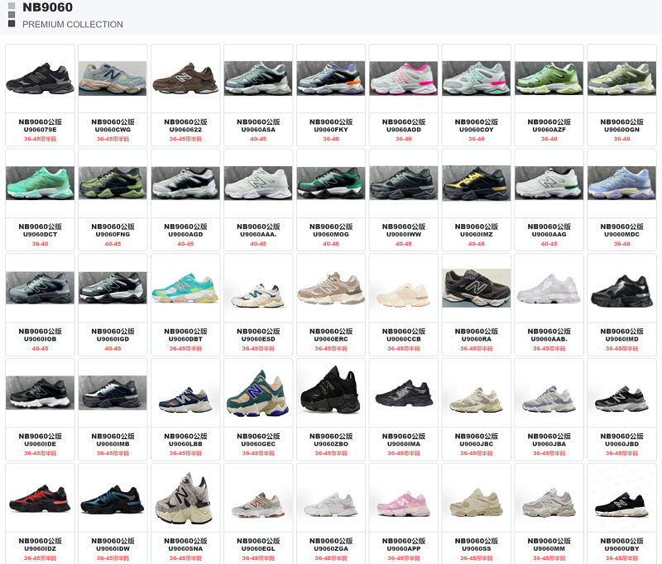This screenshot has height=564, width=662.
Task: View the grey U9060MM shoe image
Action: click(x=549, y=503)
